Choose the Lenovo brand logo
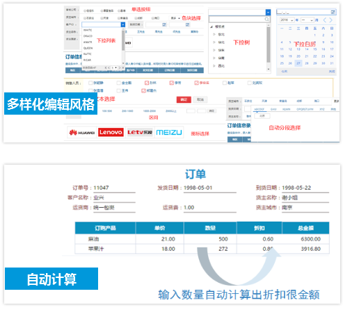This screenshot has height=312, width=343. (x=111, y=132)
